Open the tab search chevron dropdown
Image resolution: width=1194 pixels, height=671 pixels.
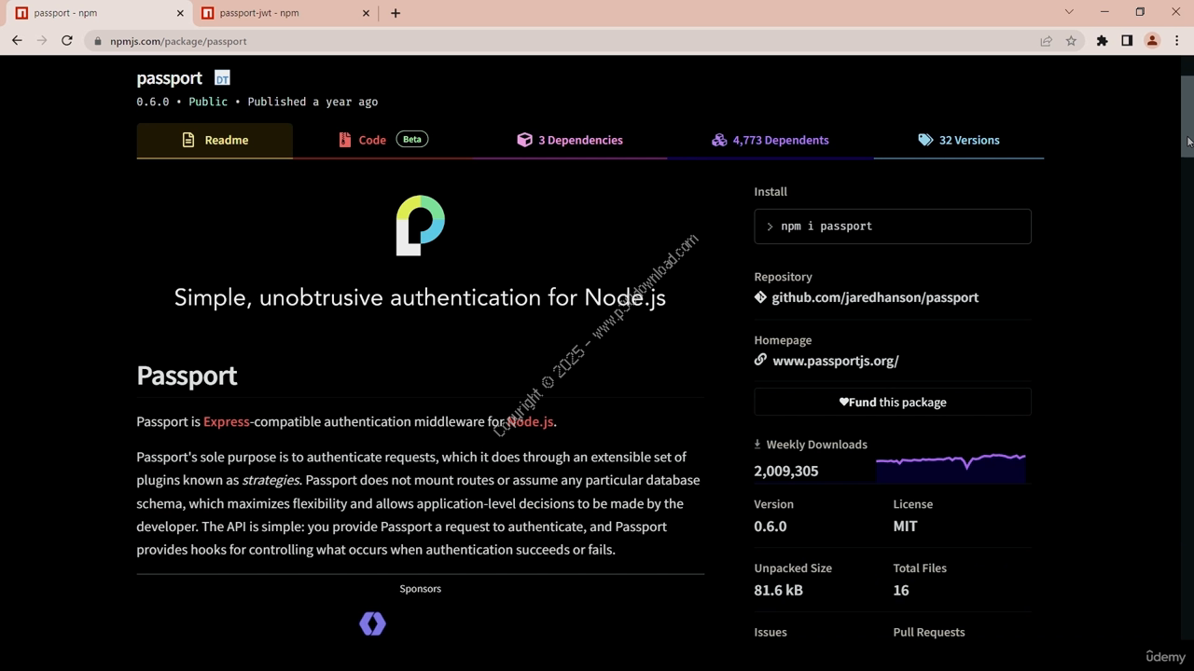point(1069,12)
